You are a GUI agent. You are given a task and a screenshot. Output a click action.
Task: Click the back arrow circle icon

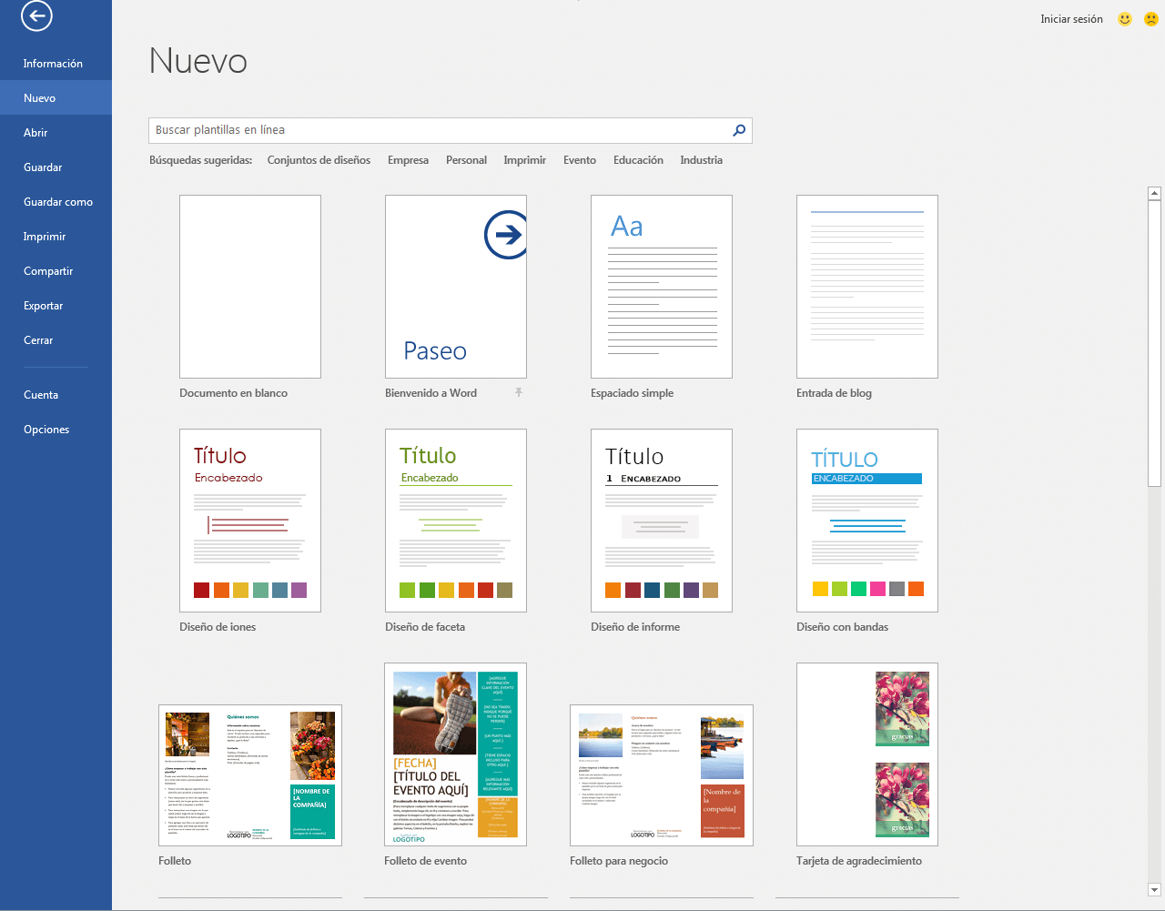pos(36,15)
